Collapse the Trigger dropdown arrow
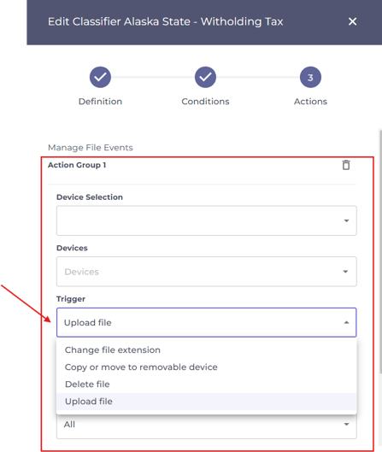 tap(347, 322)
